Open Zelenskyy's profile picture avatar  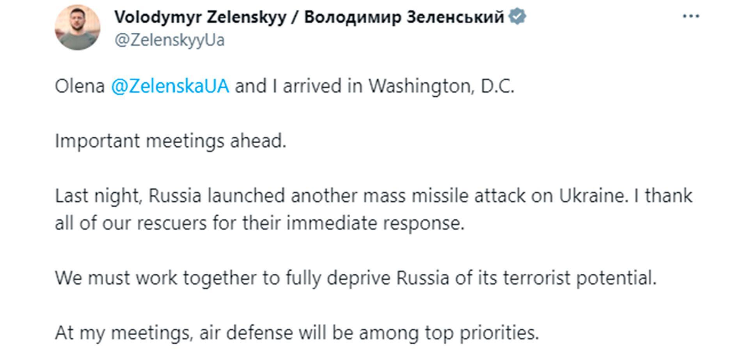click(x=77, y=28)
